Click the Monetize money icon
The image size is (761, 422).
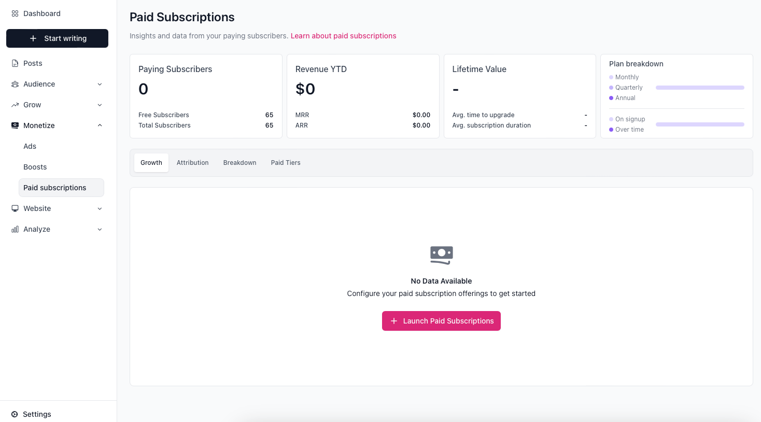pos(15,125)
